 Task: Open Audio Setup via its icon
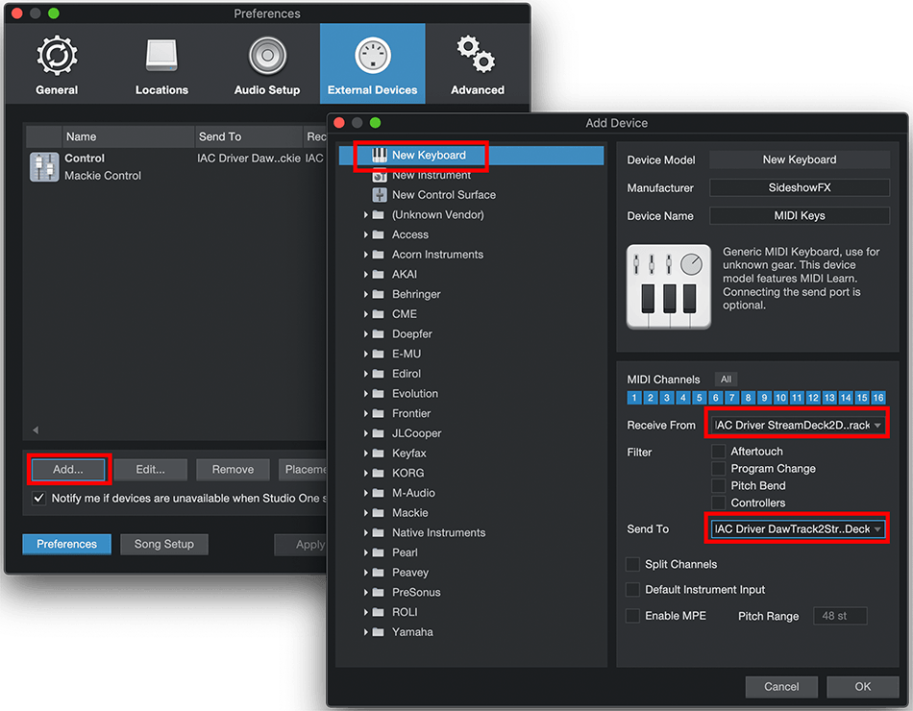266,56
